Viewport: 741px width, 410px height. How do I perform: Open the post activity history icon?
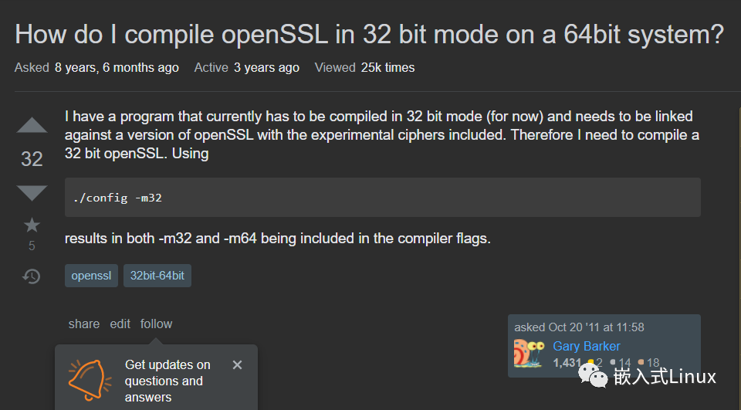tap(32, 276)
